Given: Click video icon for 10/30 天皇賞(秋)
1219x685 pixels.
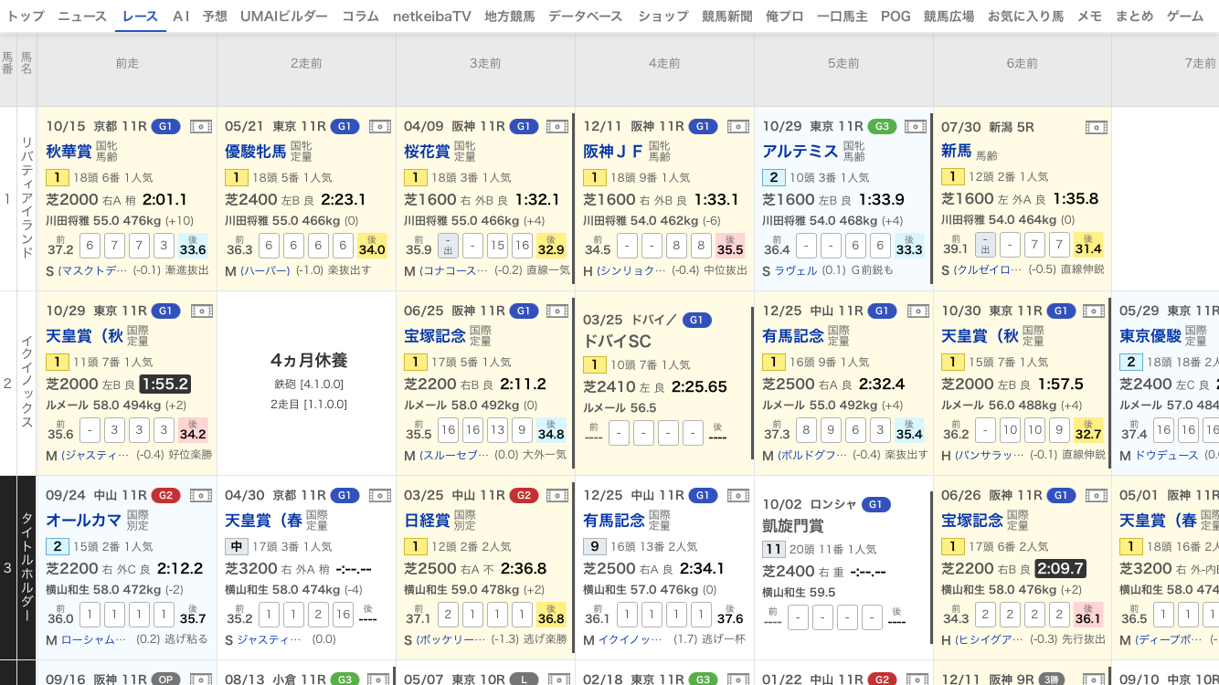Looking at the screenshot, I should [x=1096, y=311].
